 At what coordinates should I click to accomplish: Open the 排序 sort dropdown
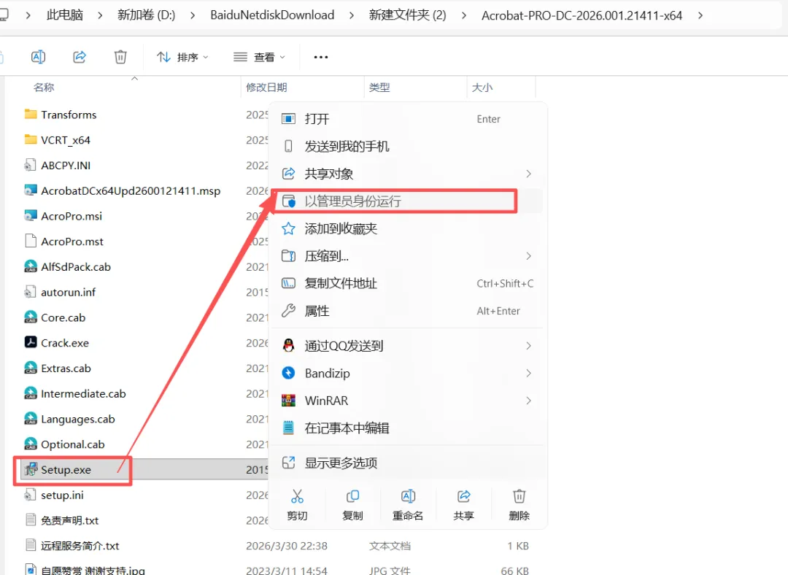182,58
